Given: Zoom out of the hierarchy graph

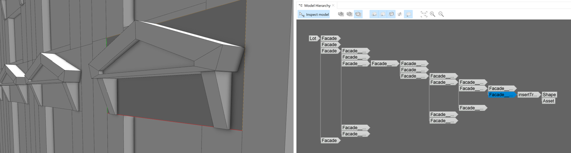Looking at the screenshot, I should (441, 14).
